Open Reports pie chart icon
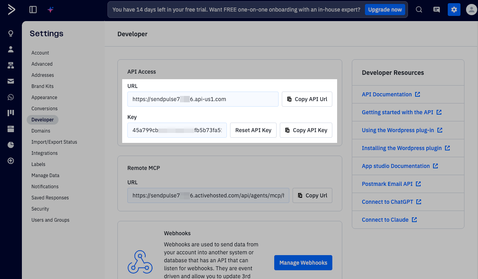 [11, 145]
